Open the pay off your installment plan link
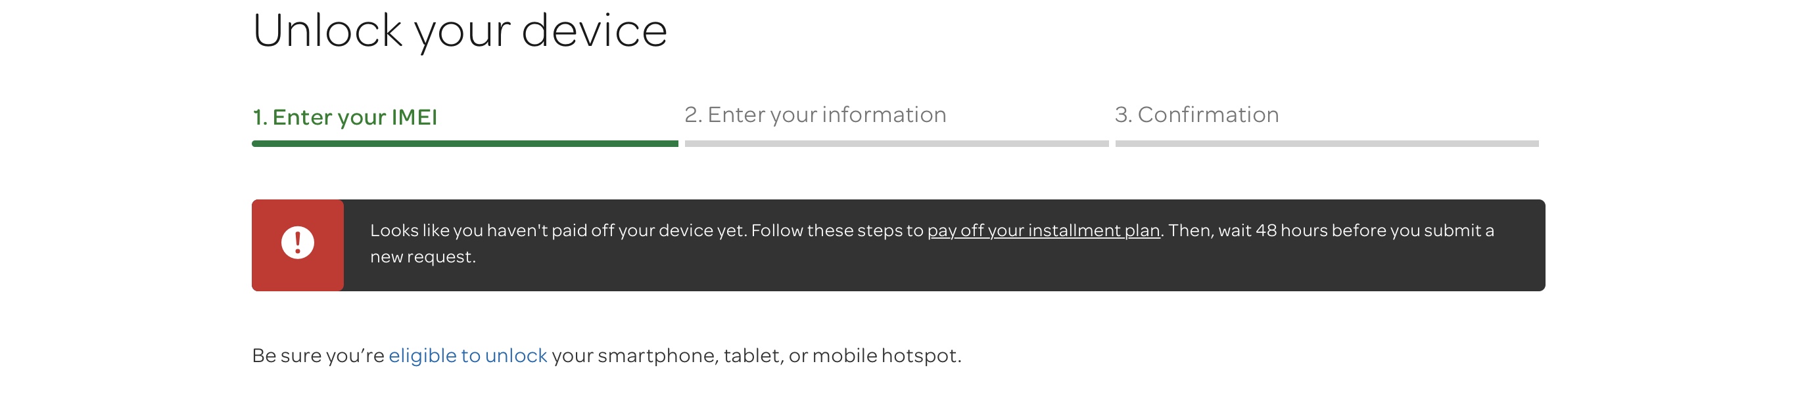The width and height of the screenshot is (1796, 410). coord(1043,230)
